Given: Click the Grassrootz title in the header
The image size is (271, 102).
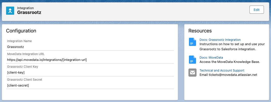Looking at the screenshot, I should coord(29,12).
